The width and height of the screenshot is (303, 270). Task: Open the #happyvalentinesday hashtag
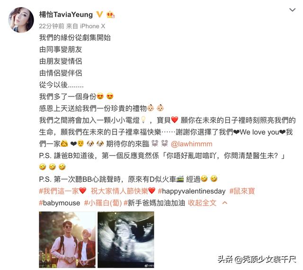point(192,191)
